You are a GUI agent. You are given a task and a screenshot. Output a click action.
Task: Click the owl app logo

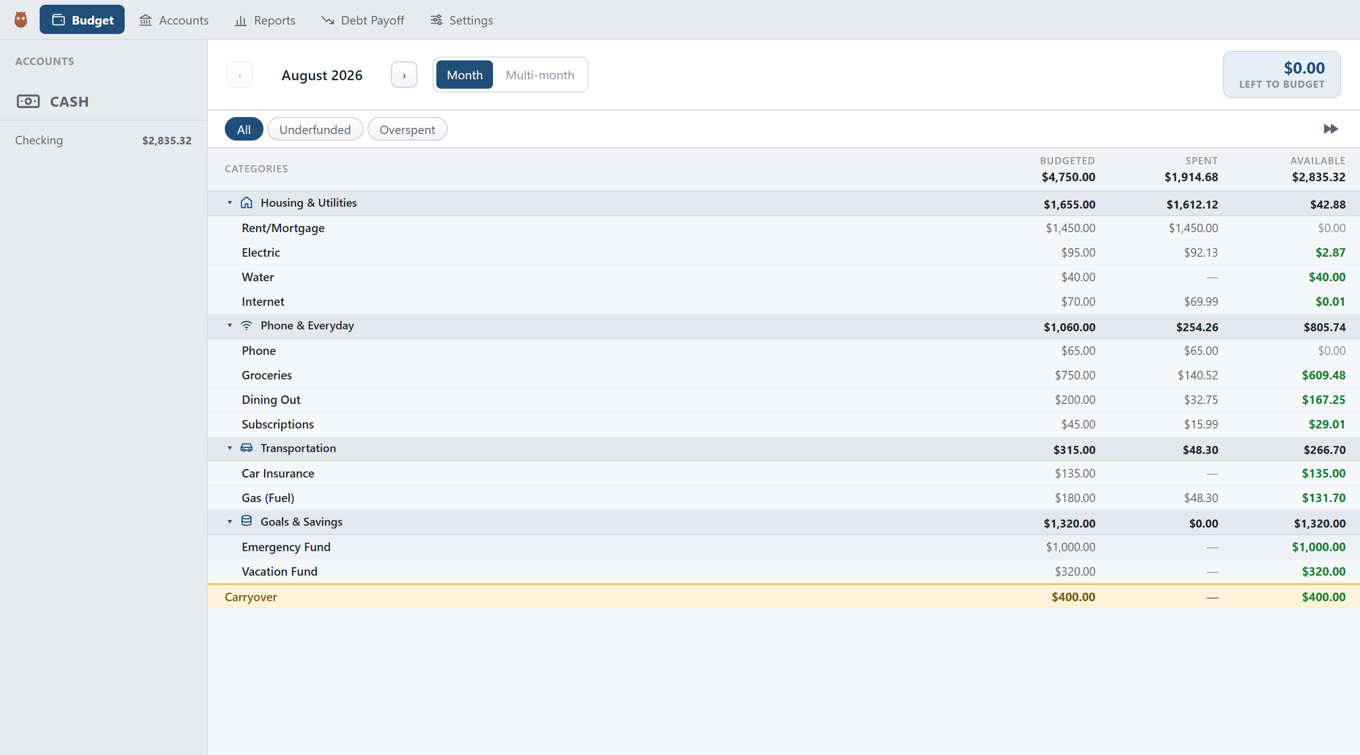pyautogui.click(x=21, y=19)
